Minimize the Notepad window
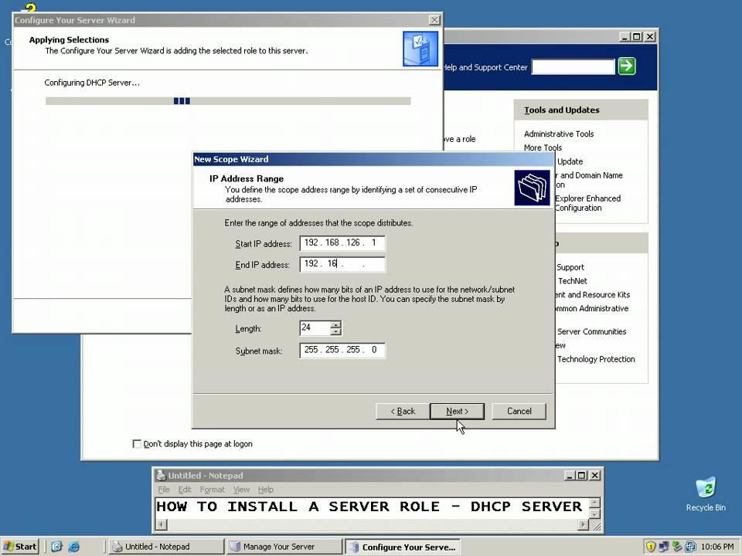 (x=570, y=475)
